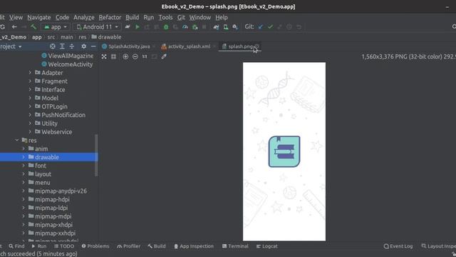Screen dimensions: 456x257
Task: Expand the Adapter folder
Action: pos(30,73)
